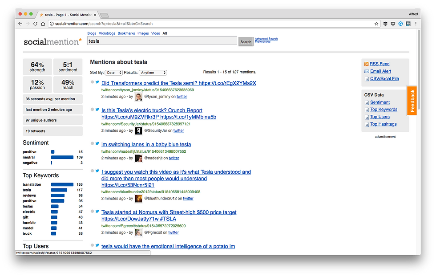Screen dimensions: 436x277
Task: Open 'im switching lanes in a baby blue tesla'
Action: click(x=146, y=145)
